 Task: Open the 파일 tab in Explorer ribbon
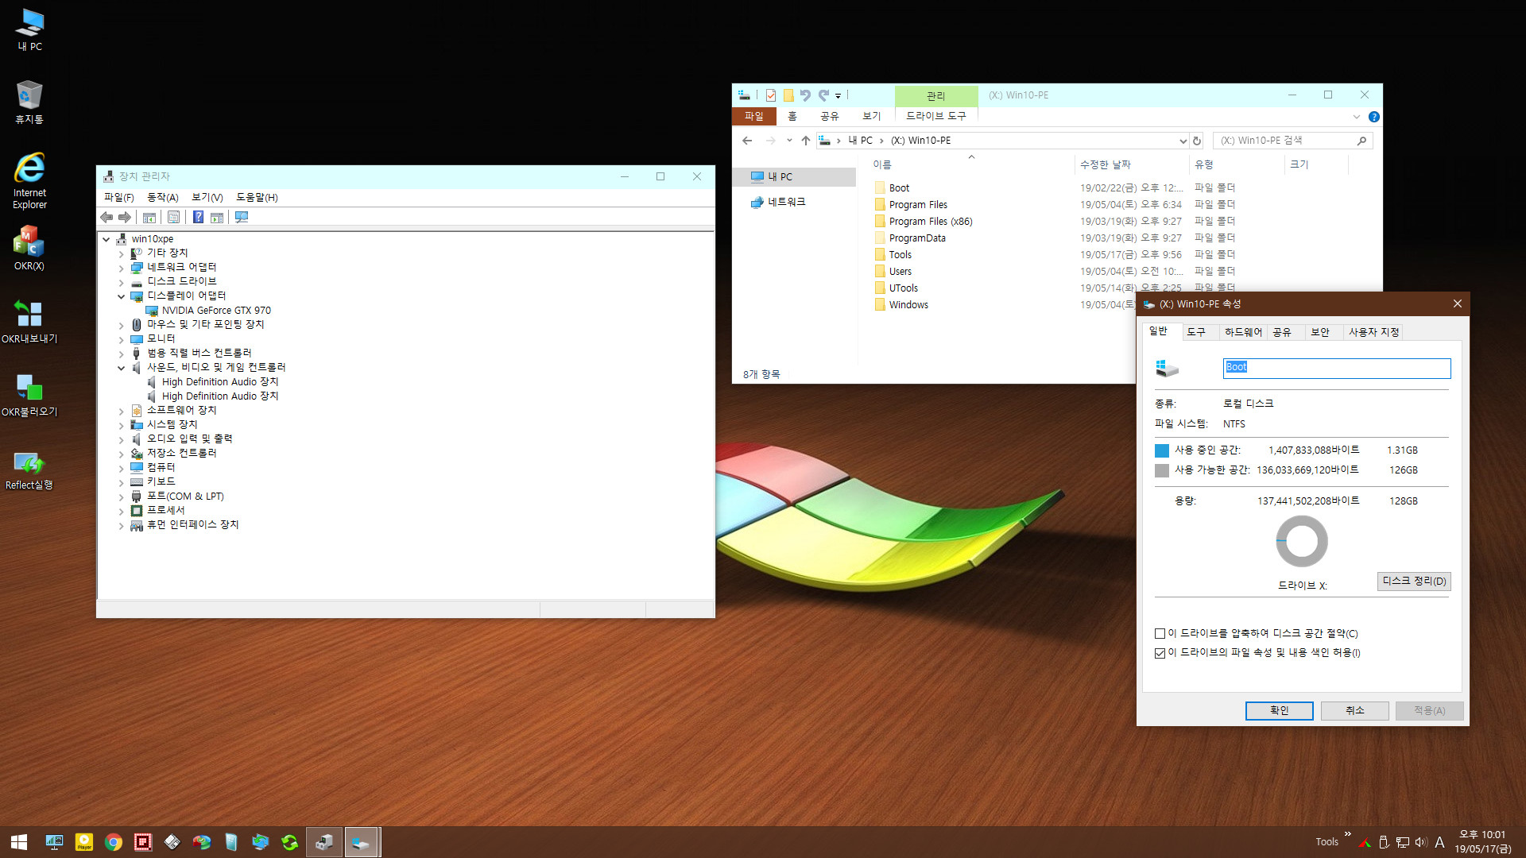(753, 116)
